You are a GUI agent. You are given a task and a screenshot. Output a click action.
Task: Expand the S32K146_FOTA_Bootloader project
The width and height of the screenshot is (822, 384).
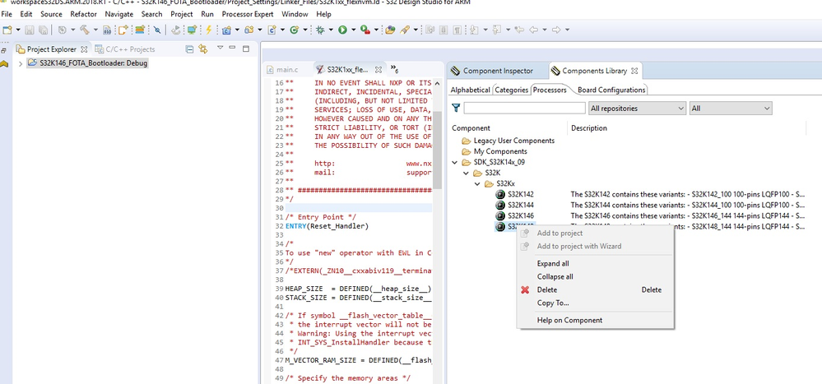20,64
